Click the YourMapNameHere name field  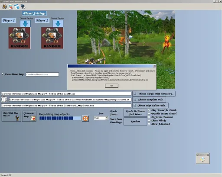tap(42, 74)
